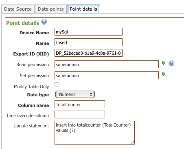Click the green arrow beside Set permission
The height and width of the screenshot is (149, 184).
(x=163, y=74)
